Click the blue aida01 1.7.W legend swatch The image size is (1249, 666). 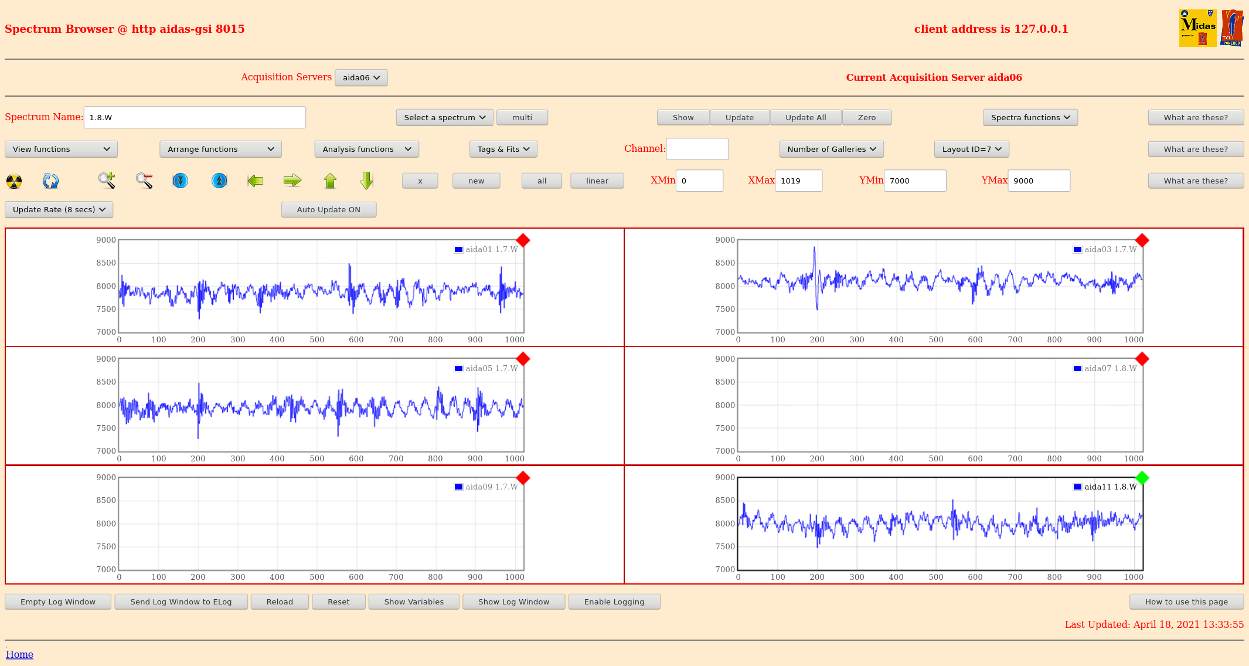click(458, 250)
